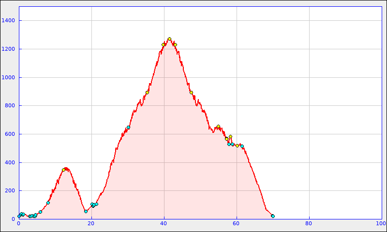
Task: Click the 1400 label on the vertical axis
Action: click(x=8, y=20)
